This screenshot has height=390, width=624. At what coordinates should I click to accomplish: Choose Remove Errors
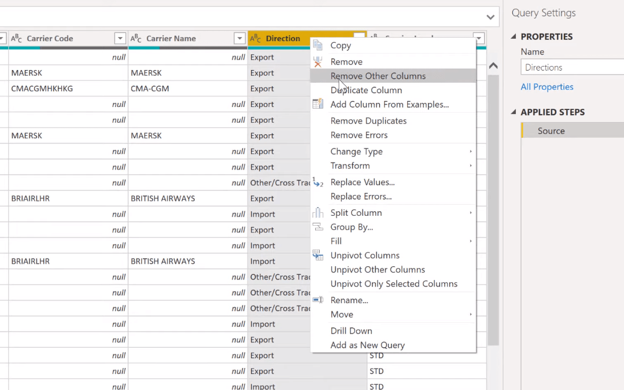(x=393, y=135)
